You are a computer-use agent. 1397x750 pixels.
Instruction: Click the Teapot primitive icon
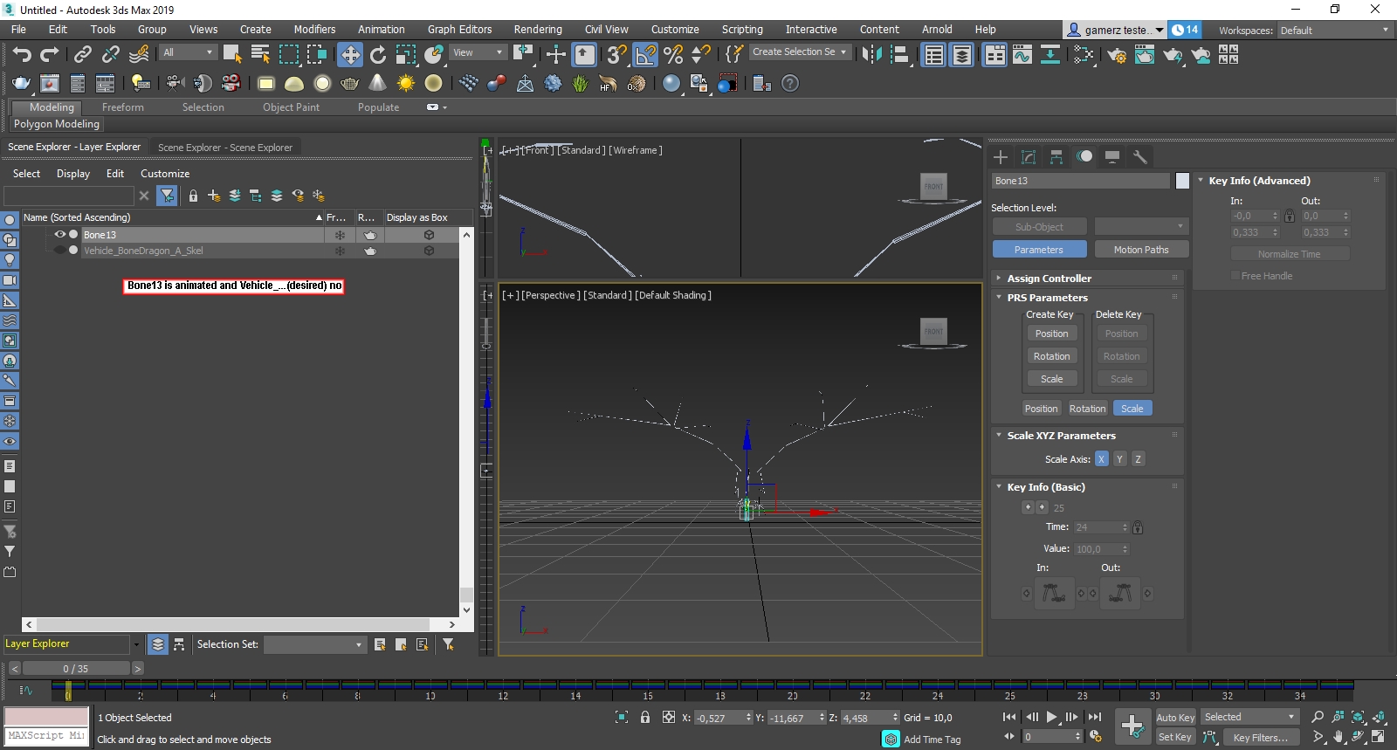(349, 84)
